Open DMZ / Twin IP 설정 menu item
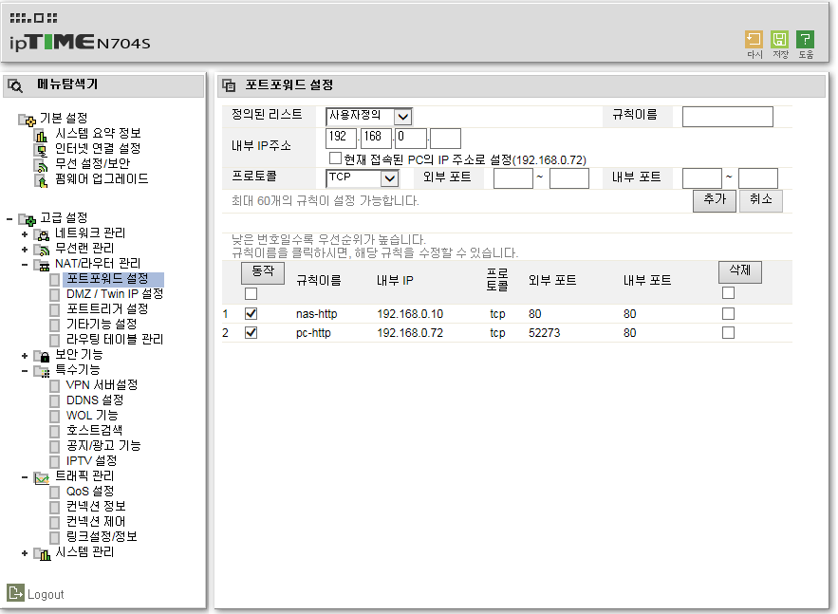 (x=115, y=294)
